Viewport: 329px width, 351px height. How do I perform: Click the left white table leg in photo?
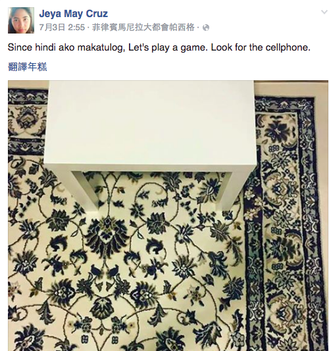[86, 190]
